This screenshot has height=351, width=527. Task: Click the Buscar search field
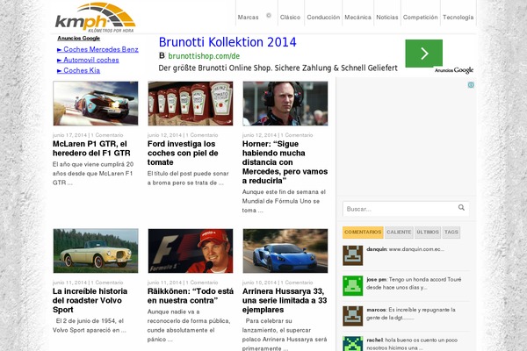pos(406,209)
